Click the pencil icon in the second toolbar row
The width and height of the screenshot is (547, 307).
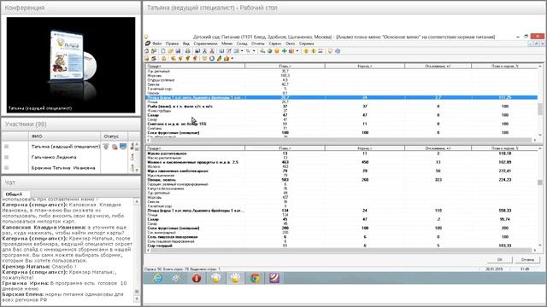point(219,59)
